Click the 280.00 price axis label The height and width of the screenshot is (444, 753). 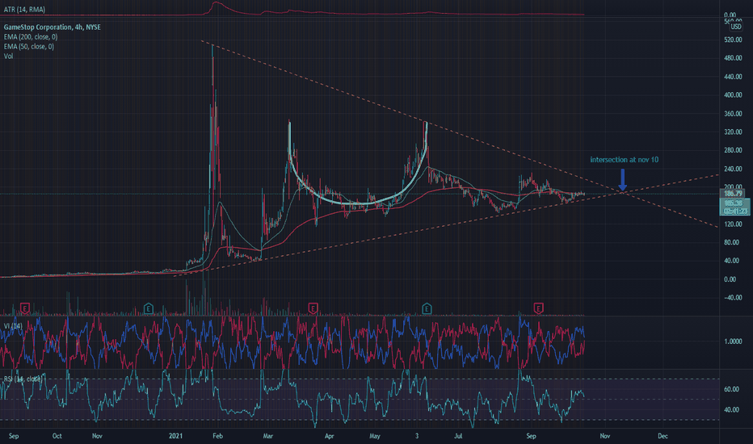(733, 150)
